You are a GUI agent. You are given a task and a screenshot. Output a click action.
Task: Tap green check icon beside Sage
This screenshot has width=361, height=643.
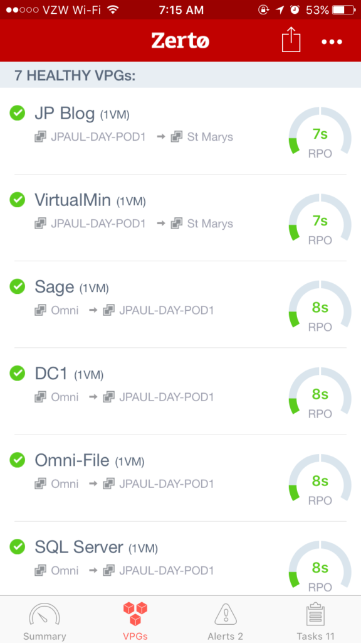17,286
